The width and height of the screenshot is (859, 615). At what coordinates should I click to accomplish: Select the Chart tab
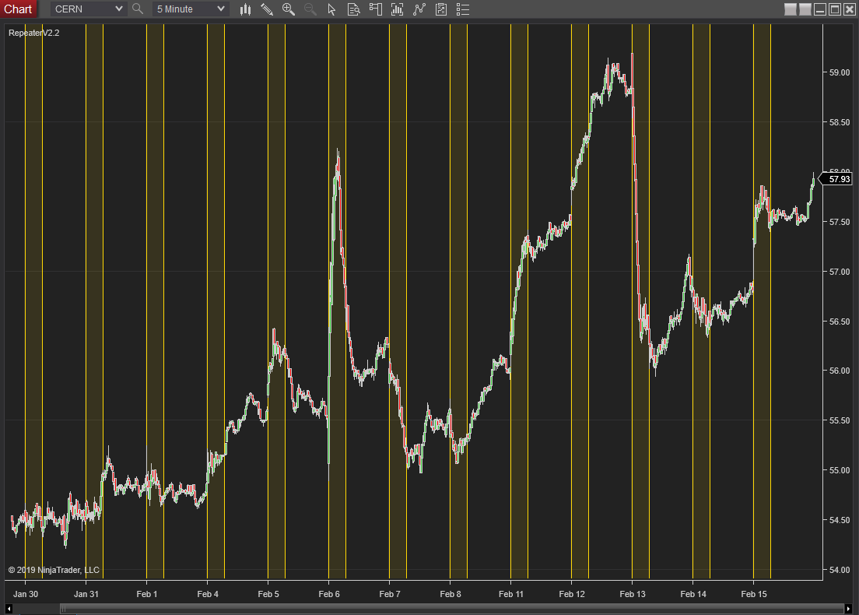(x=18, y=9)
